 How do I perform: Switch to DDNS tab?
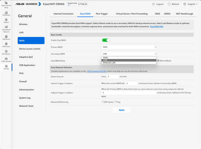[167, 14]
